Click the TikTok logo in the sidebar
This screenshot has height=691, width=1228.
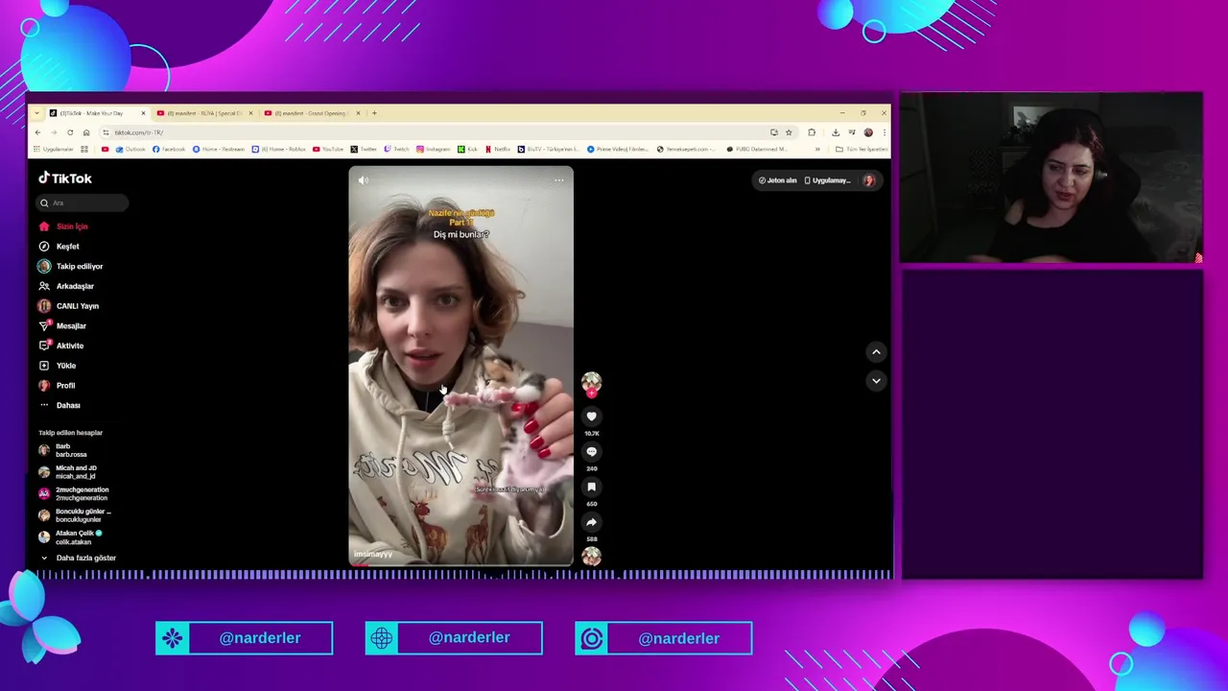click(x=65, y=179)
